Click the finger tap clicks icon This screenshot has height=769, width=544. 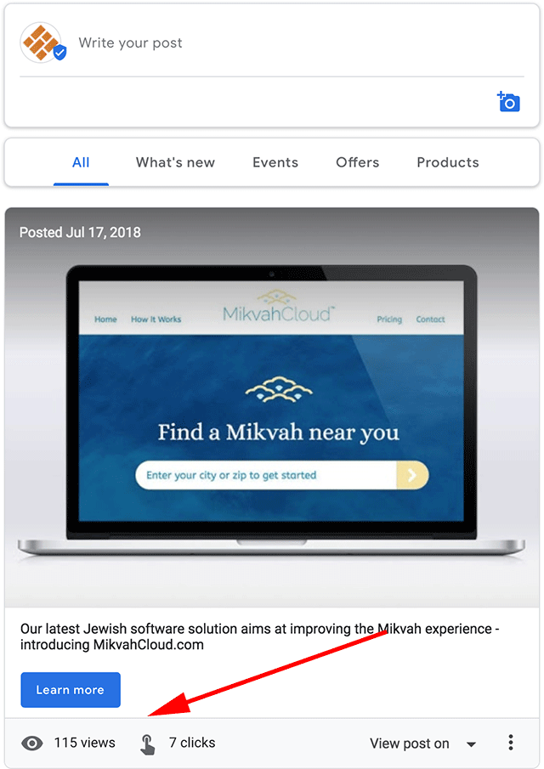[x=147, y=744]
